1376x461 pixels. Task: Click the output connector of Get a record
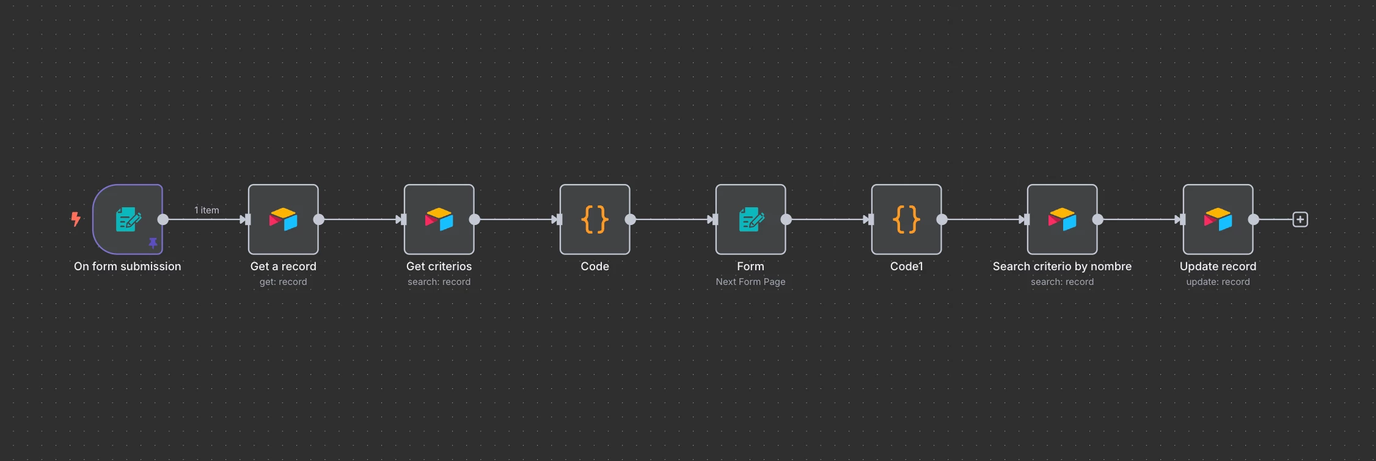319,219
